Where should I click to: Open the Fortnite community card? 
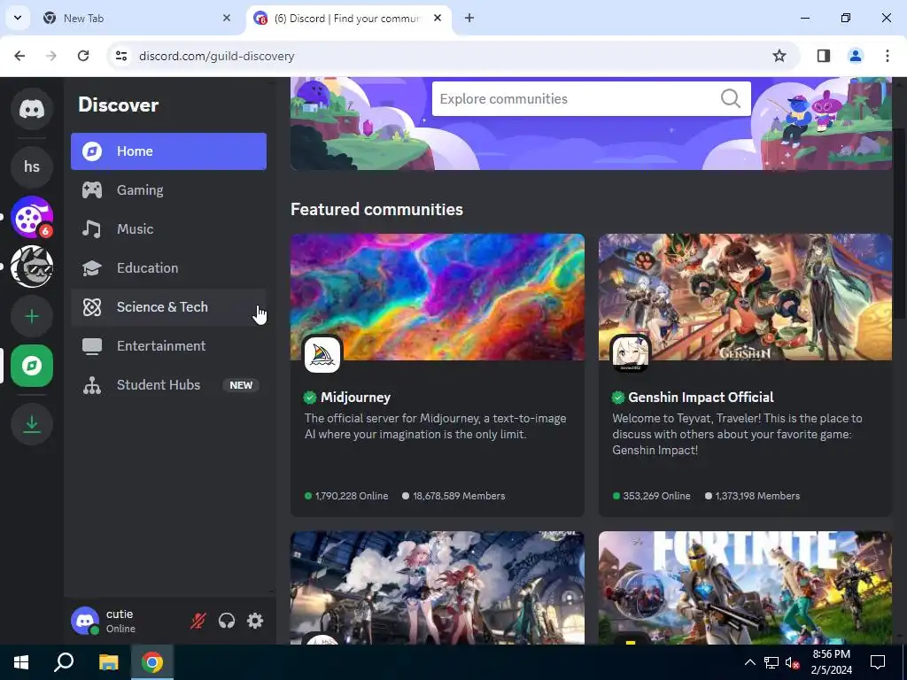coord(745,588)
